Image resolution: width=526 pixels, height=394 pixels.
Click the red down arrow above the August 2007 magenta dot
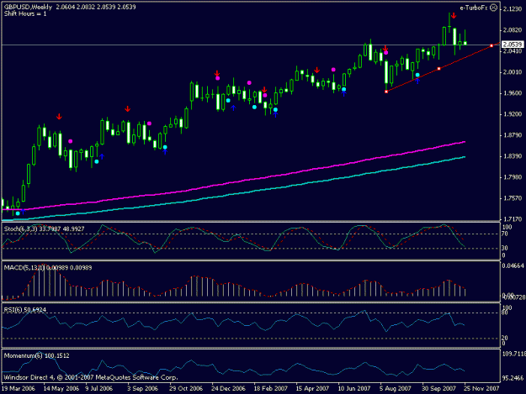point(385,48)
